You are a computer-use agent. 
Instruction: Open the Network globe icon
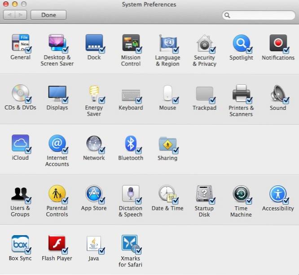pyautogui.click(x=93, y=144)
